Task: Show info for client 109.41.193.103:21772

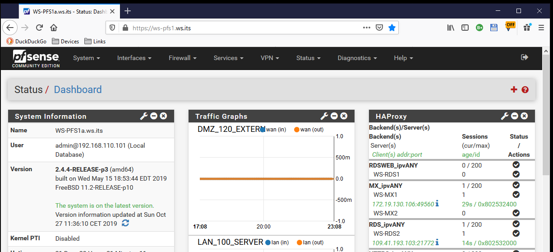Action: pos(437,243)
